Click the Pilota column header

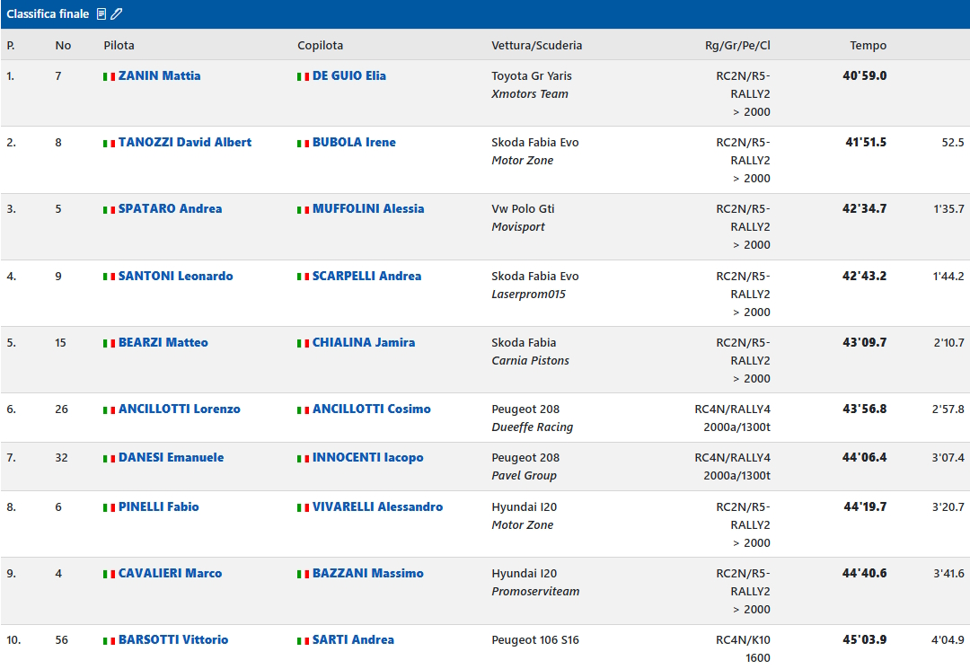tap(119, 46)
